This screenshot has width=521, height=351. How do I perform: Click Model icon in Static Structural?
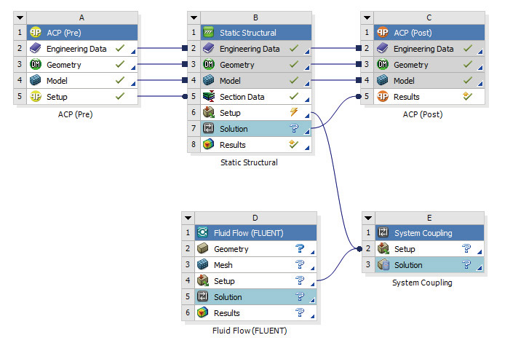pos(209,80)
